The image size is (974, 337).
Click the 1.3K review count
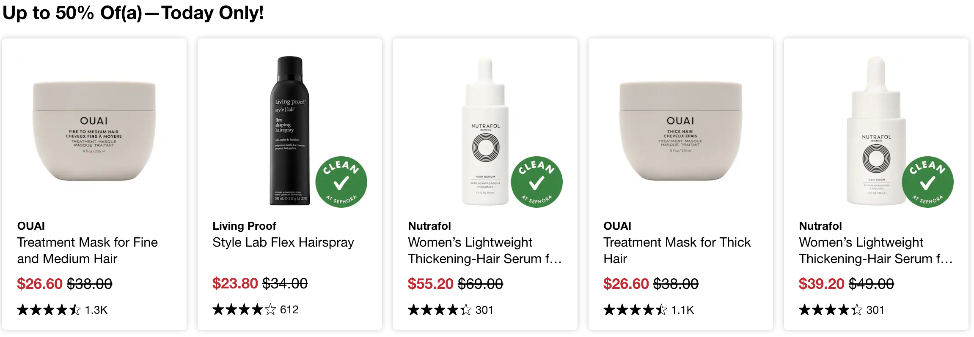coord(96,310)
